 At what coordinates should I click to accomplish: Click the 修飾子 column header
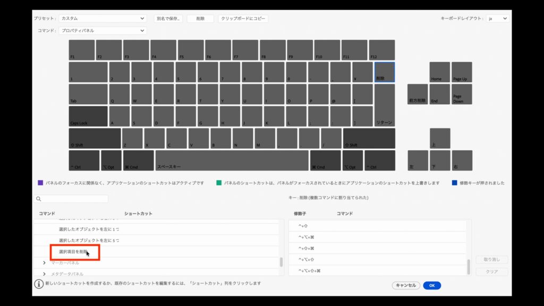[300, 214]
